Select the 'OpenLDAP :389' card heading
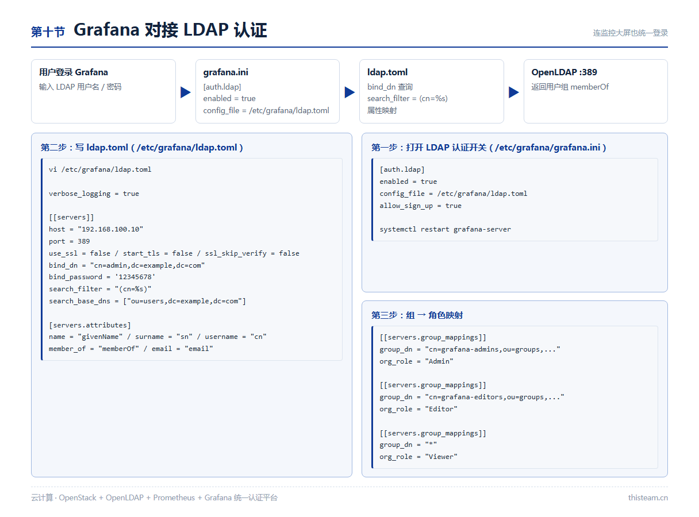 coord(564,72)
